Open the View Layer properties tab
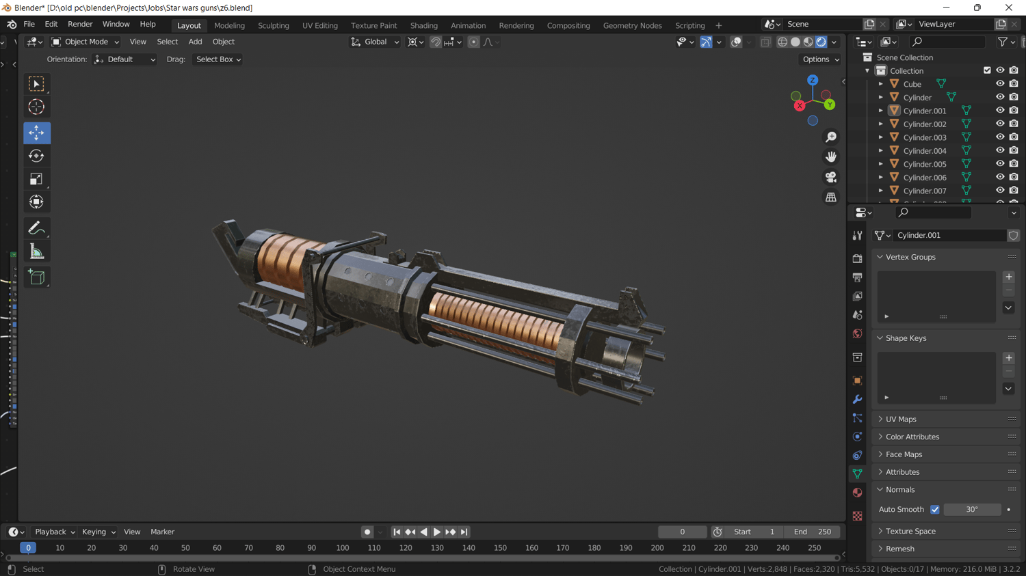 point(857,297)
